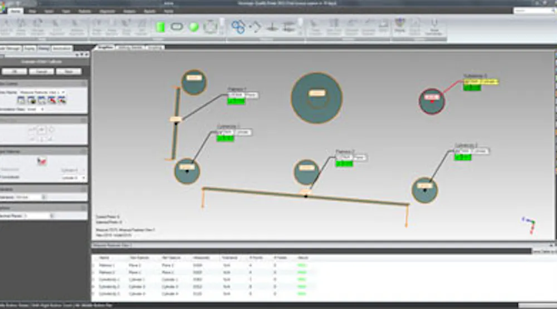Select the 'Flatness 2' table row
557x309 pixels.
pos(204,272)
